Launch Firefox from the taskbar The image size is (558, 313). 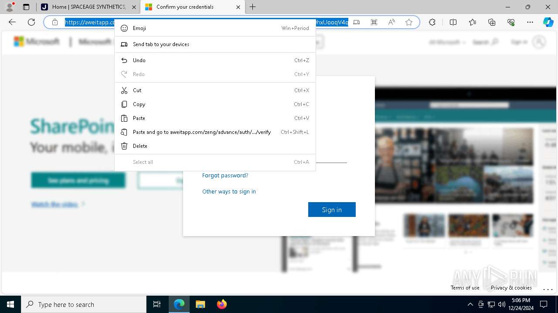pyautogui.click(x=221, y=304)
